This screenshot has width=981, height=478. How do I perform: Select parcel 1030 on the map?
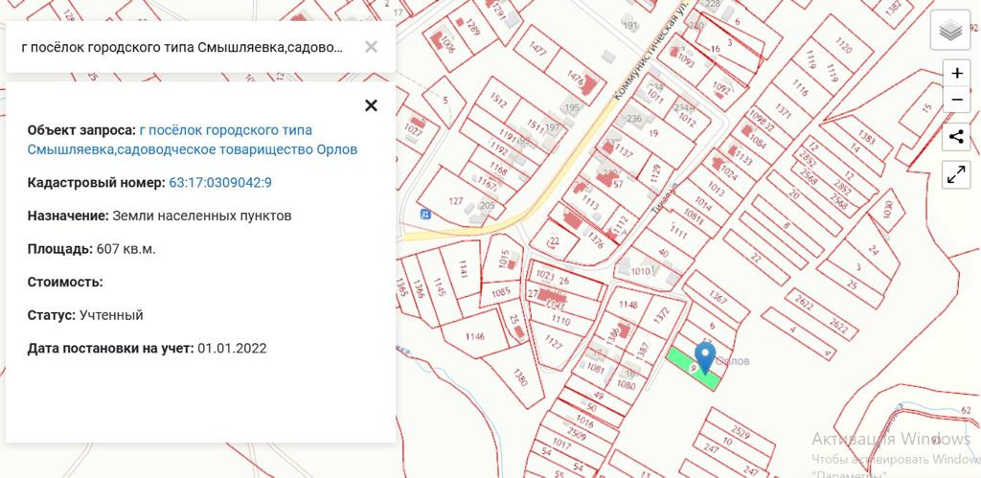(886, 210)
